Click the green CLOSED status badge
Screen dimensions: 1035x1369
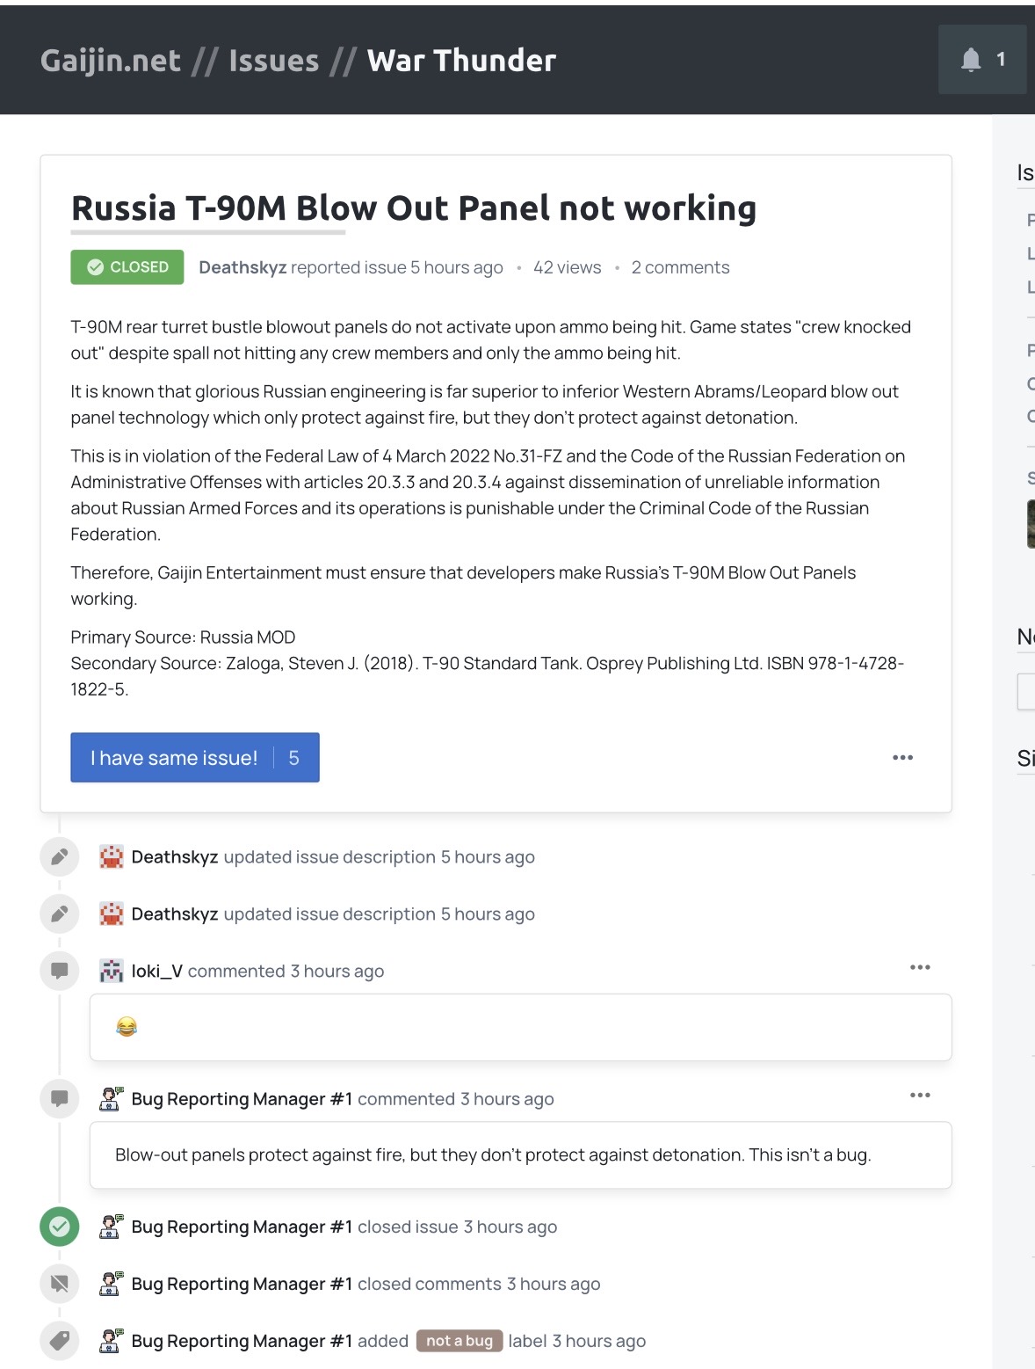pos(127,267)
